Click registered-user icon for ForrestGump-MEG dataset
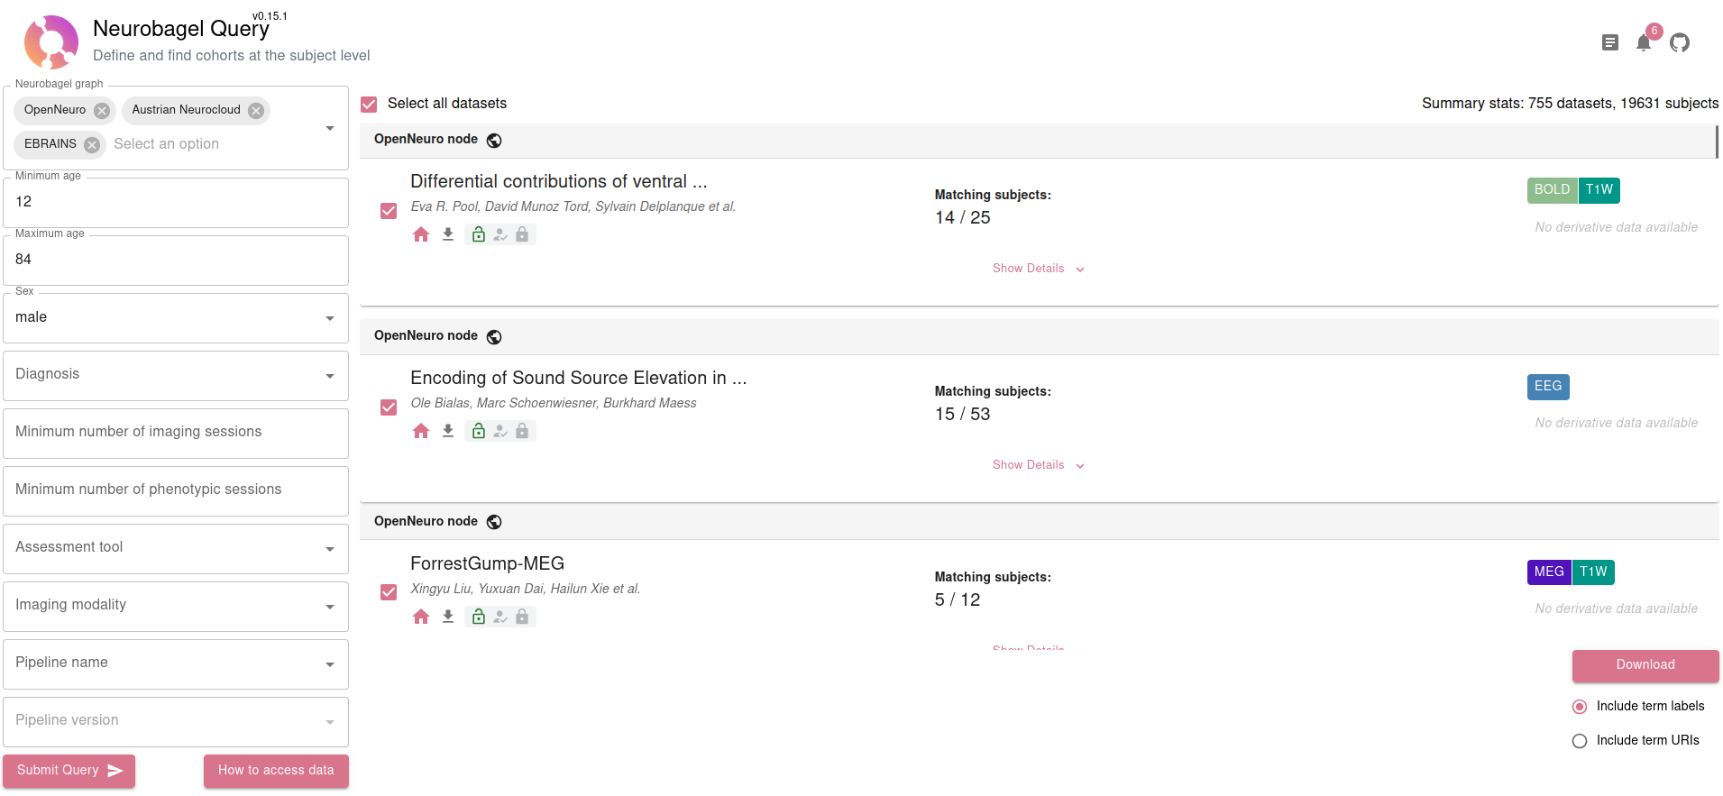 point(500,617)
